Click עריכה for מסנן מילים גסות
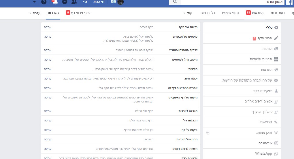294x159 pixels. [48, 139]
